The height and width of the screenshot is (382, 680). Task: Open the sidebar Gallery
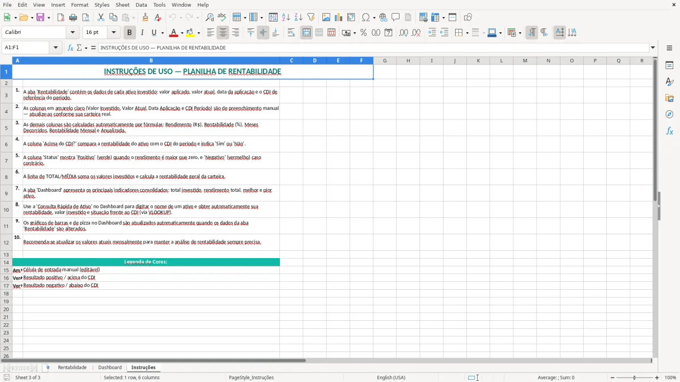pos(669,98)
